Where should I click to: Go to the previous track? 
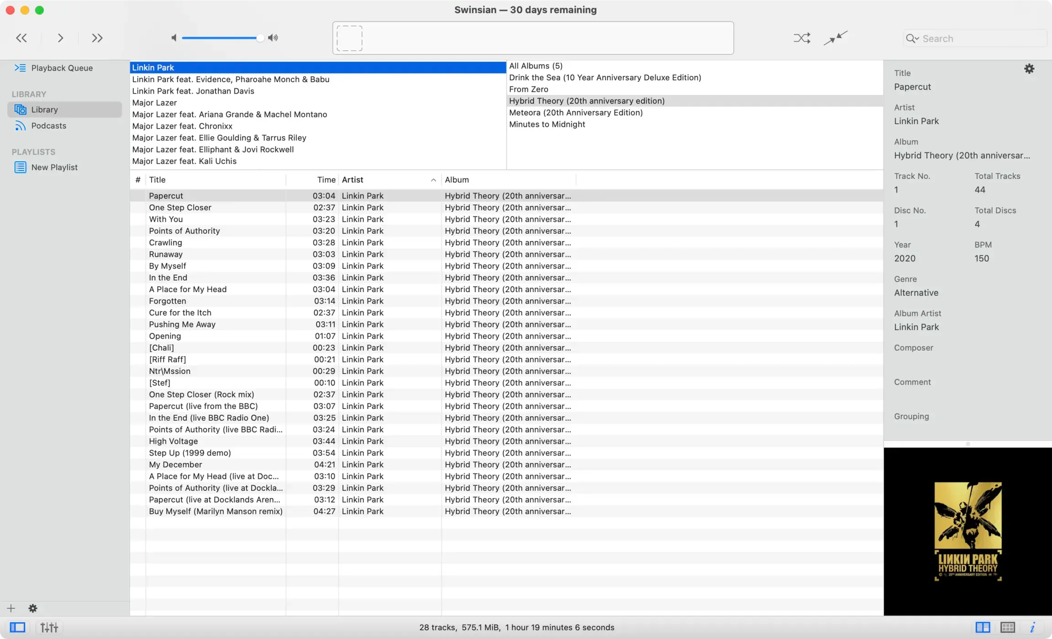pos(21,38)
